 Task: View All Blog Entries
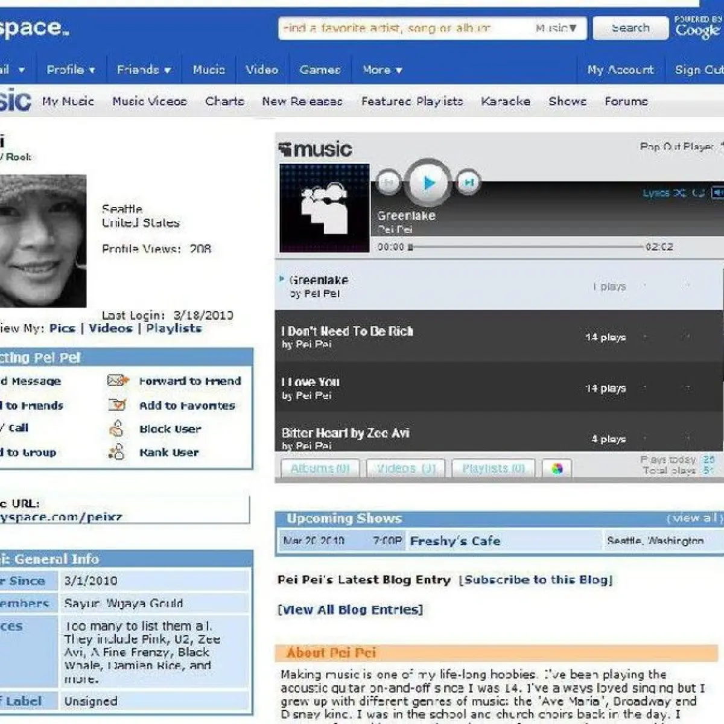point(350,609)
